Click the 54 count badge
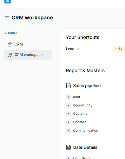This screenshot has width=125, height=159. click(x=119, y=49)
